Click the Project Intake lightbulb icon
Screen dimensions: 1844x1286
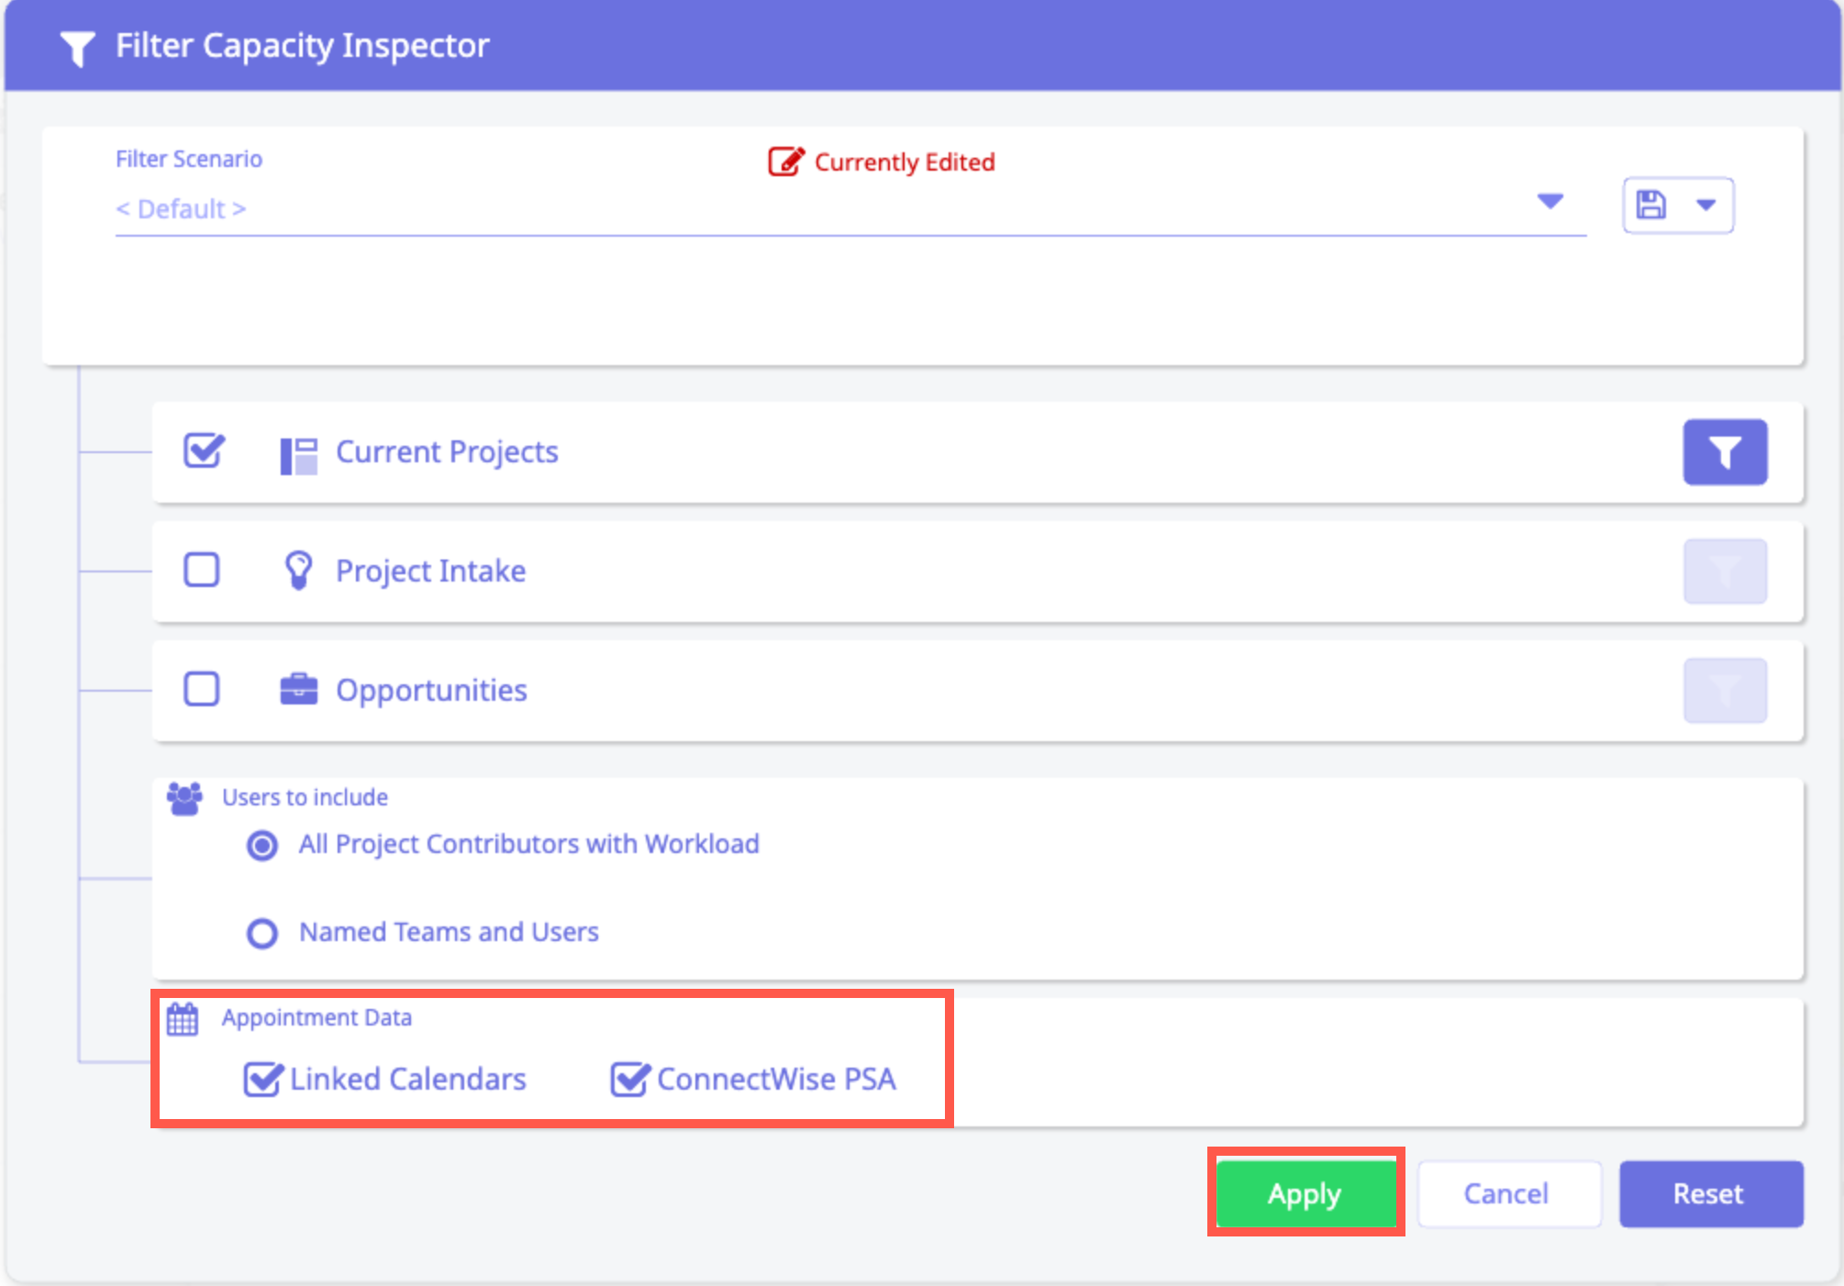coord(298,571)
